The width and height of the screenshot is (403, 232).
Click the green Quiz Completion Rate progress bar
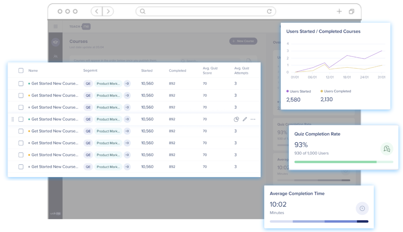[x=335, y=162]
